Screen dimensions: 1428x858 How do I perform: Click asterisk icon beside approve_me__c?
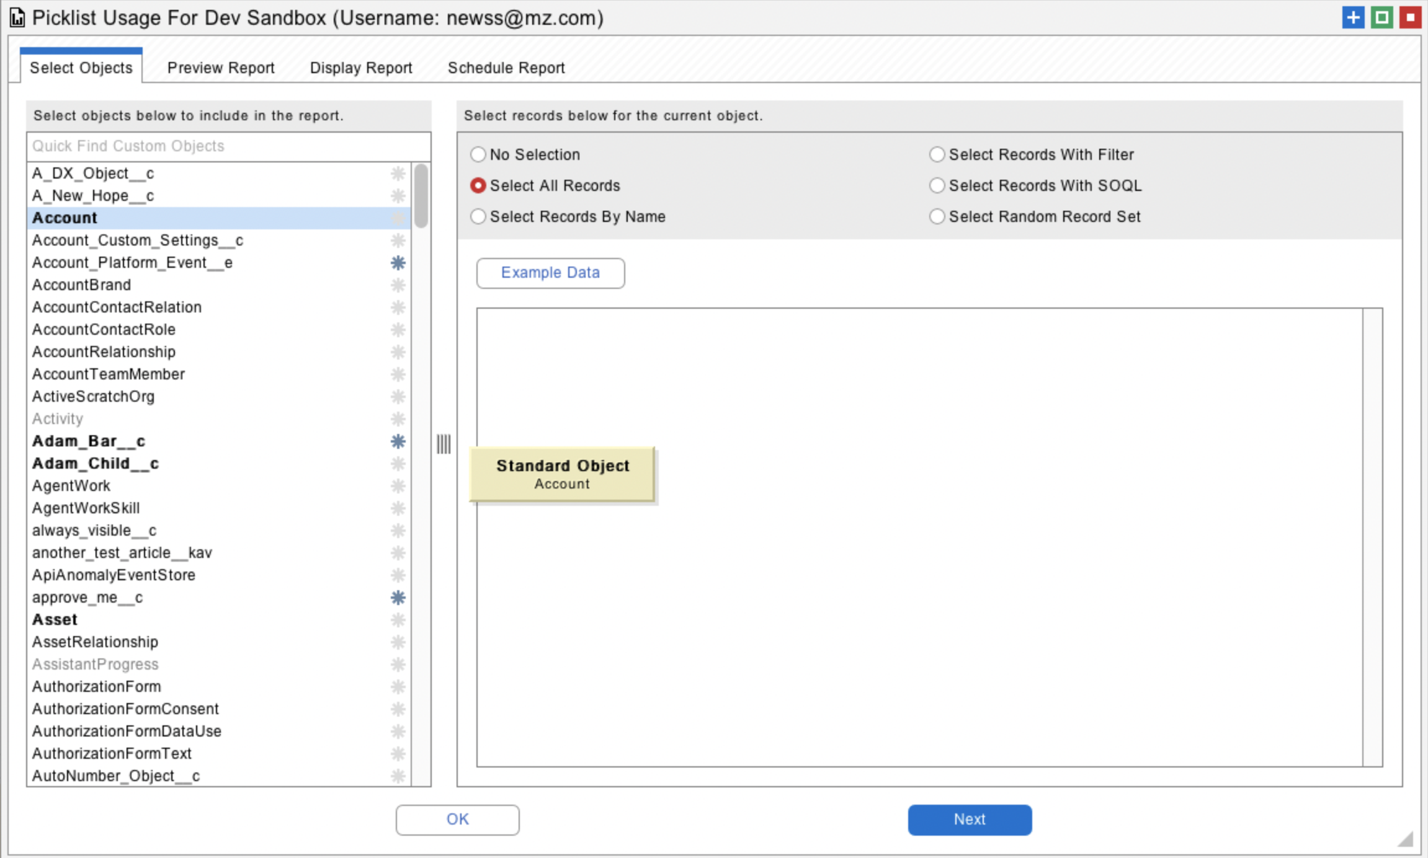point(398,598)
